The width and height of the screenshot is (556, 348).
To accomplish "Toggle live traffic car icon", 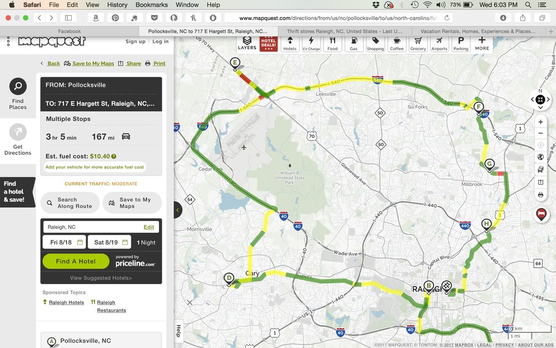I will coord(540,169).
